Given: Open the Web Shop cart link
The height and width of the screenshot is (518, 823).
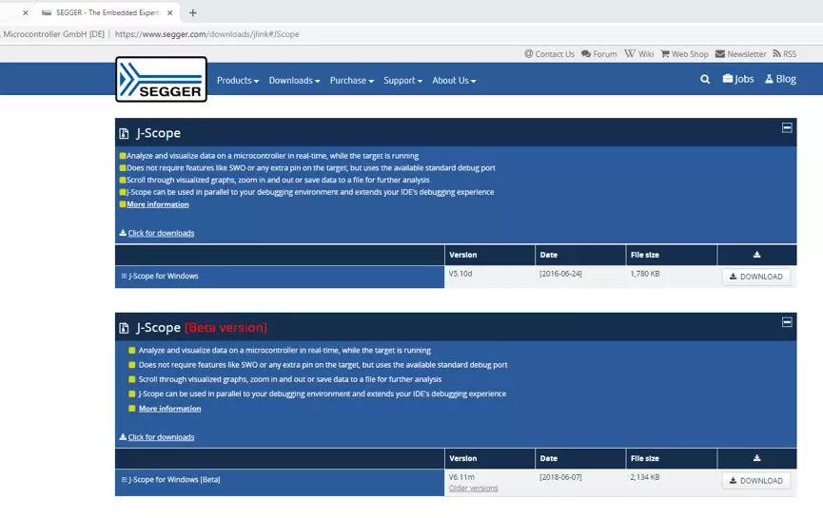Looking at the screenshot, I should click(x=684, y=54).
